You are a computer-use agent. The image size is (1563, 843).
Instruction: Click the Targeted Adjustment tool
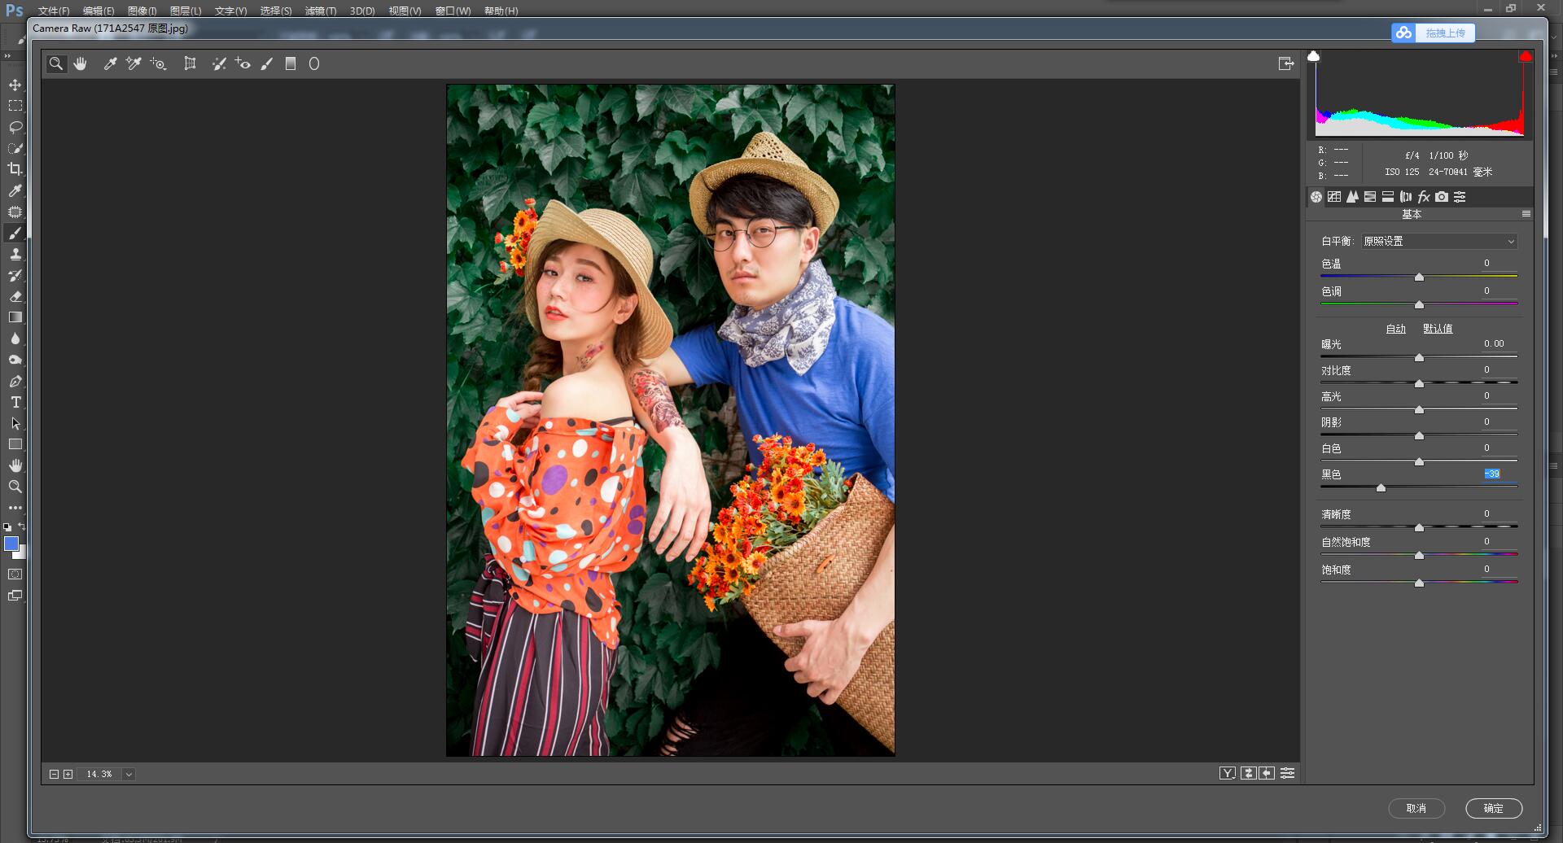[x=158, y=63]
